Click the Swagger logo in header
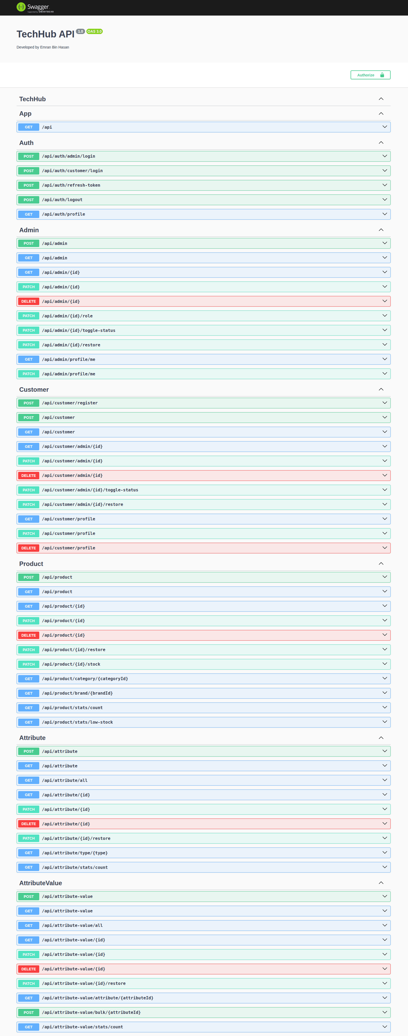This screenshot has width=408, height=1036. coord(35,7)
